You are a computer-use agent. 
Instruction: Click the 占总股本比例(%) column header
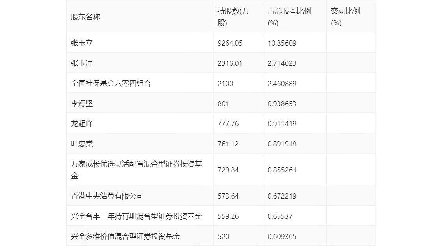point(289,17)
